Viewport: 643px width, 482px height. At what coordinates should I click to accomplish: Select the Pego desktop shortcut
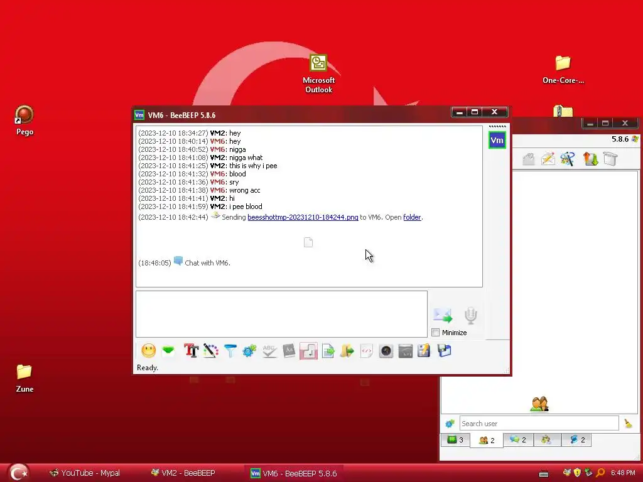point(24,120)
